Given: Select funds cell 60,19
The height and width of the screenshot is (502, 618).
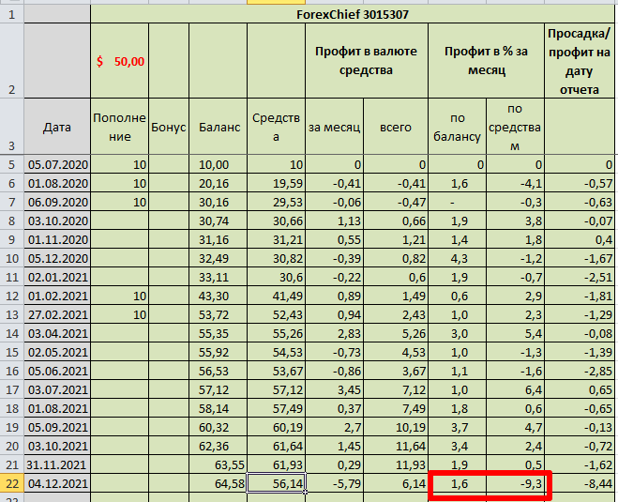Looking at the screenshot, I should click(x=277, y=427).
